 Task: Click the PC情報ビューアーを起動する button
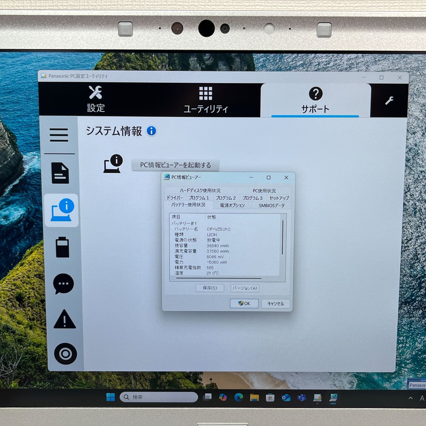pyautogui.click(x=175, y=165)
